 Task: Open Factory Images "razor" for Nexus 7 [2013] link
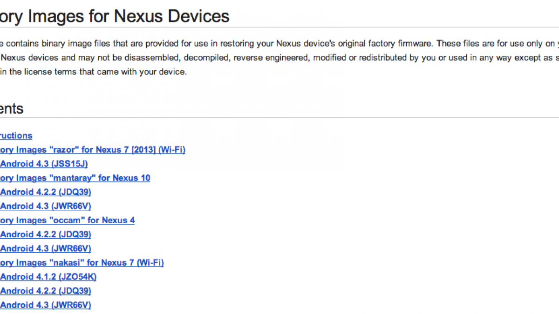(x=92, y=150)
